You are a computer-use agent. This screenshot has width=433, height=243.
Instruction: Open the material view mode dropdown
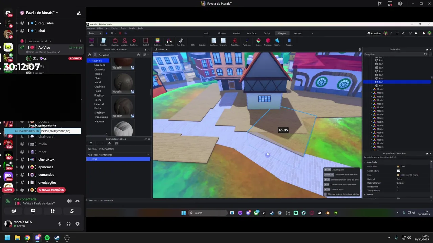pyautogui.click(x=145, y=55)
